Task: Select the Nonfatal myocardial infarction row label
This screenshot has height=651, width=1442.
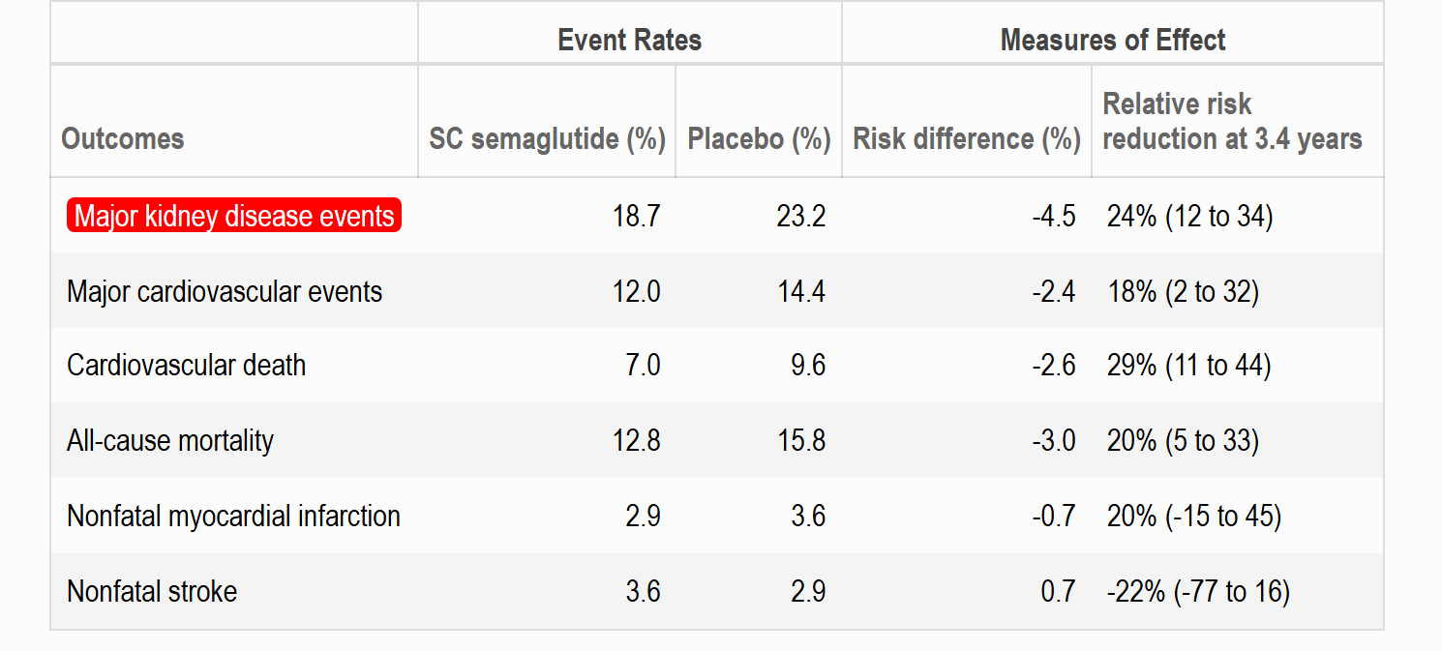Action: [x=233, y=516]
